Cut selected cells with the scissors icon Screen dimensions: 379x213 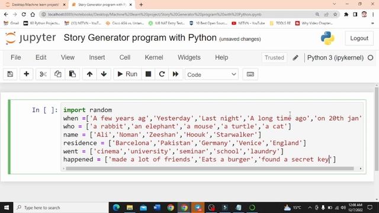pos(43,74)
